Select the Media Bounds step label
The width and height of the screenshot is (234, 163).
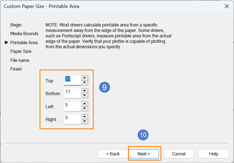pos(24,34)
